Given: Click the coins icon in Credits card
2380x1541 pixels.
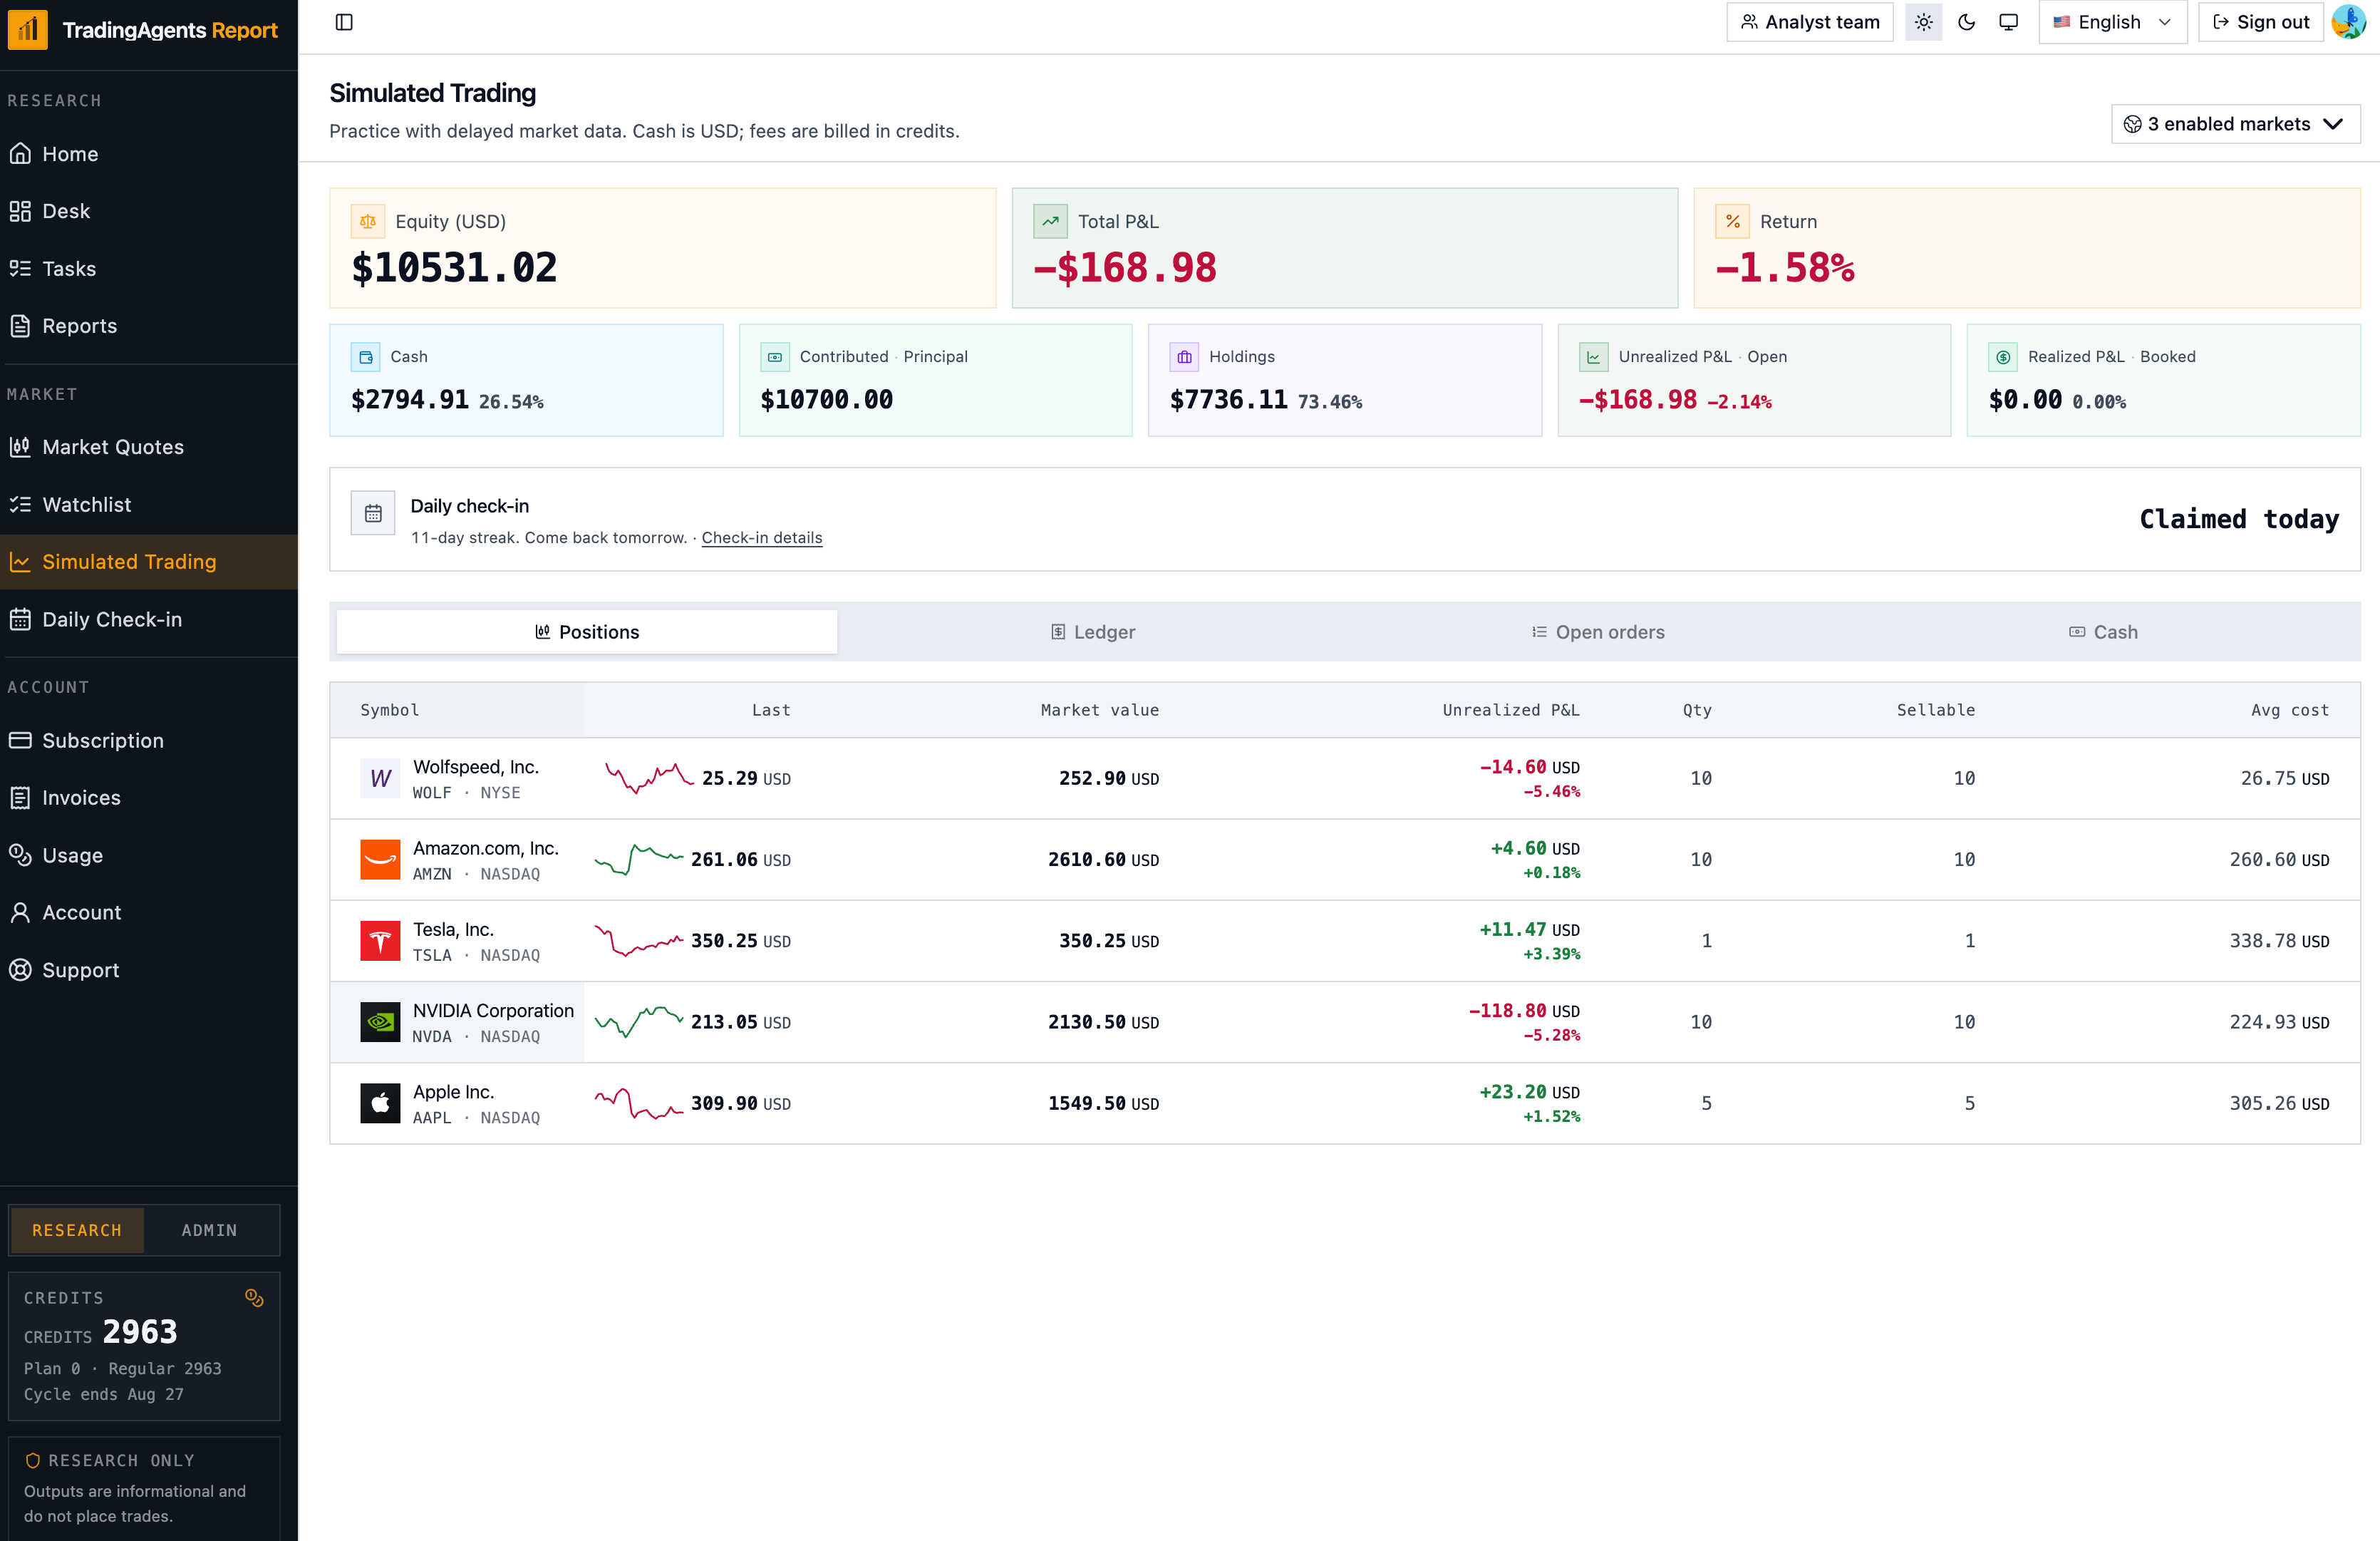Looking at the screenshot, I should pyautogui.click(x=254, y=1298).
